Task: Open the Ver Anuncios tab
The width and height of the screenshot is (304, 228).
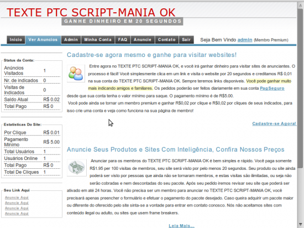Action: pyautogui.click(x=43, y=40)
